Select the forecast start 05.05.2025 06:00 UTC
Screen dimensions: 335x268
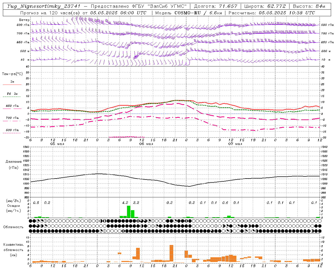[x=118, y=13]
